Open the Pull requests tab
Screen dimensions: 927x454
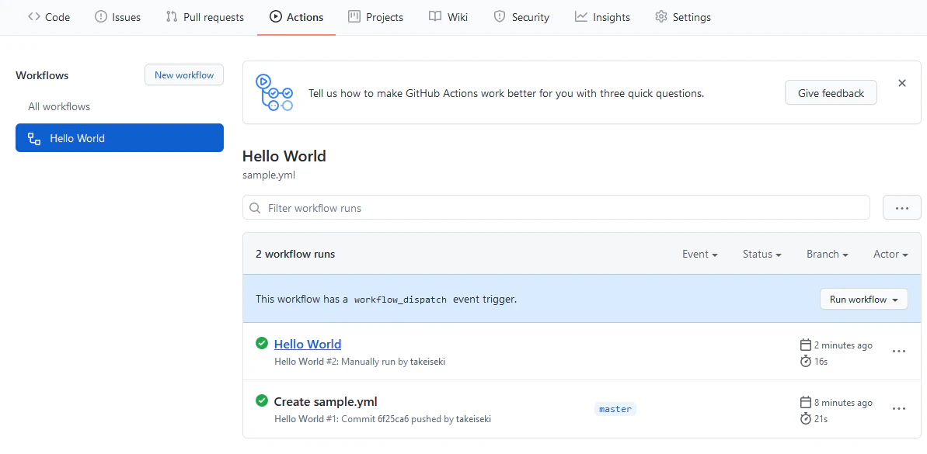point(204,17)
